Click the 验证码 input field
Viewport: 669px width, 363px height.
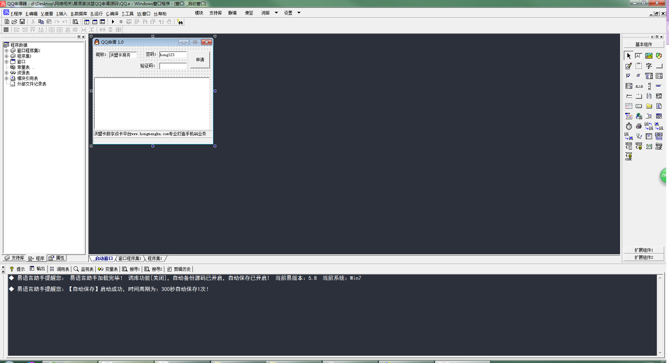173,66
